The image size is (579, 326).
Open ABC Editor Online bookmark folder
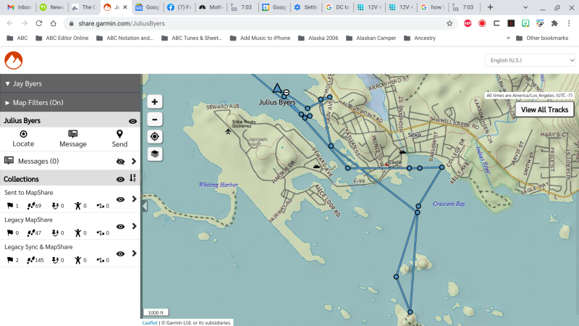62,38
